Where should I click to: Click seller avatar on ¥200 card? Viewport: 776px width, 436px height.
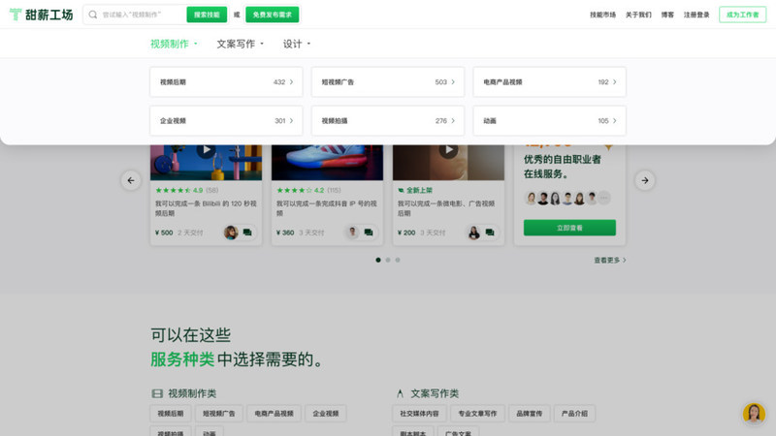(x=474, y=233)
